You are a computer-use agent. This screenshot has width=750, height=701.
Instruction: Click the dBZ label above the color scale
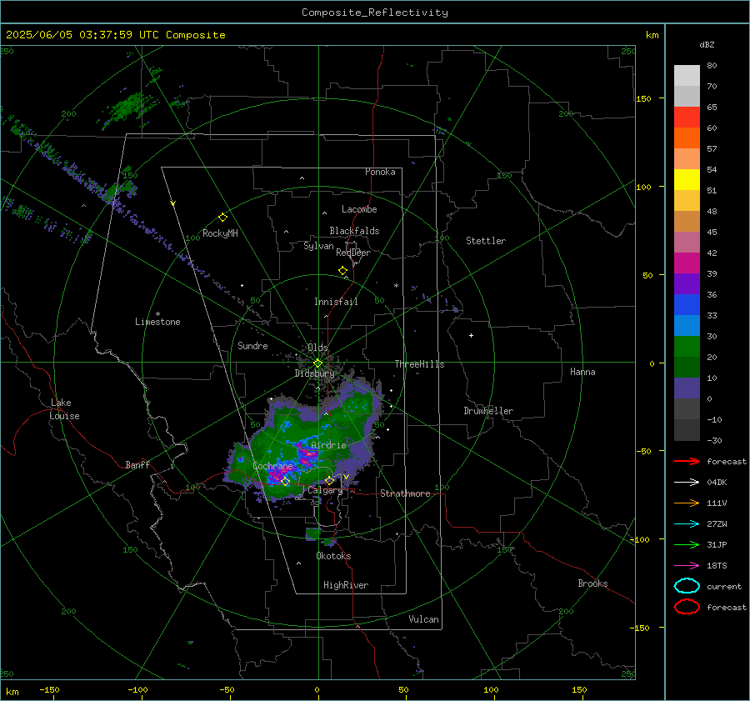pos(707,44)
